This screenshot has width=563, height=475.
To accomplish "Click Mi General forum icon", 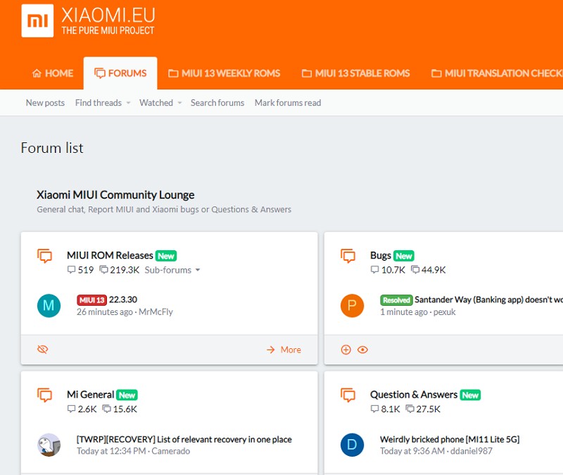I will (44, 395).
